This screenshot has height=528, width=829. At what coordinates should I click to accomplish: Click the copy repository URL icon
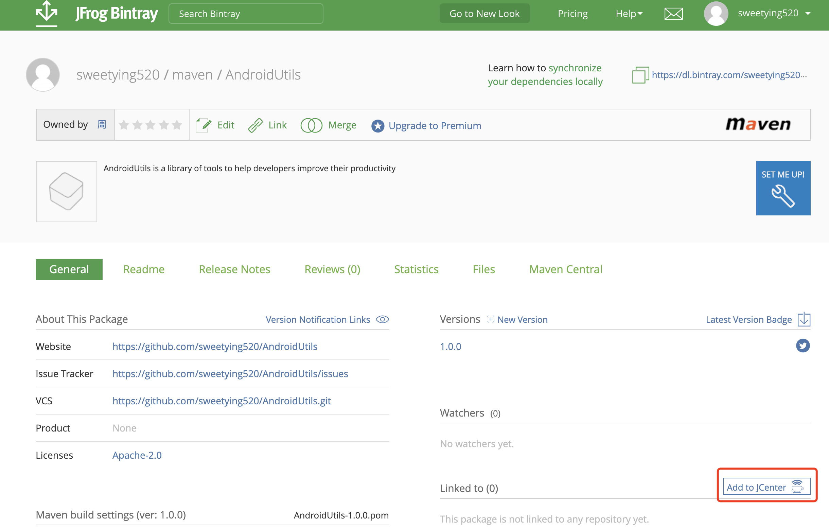click(x=640, y=75)
